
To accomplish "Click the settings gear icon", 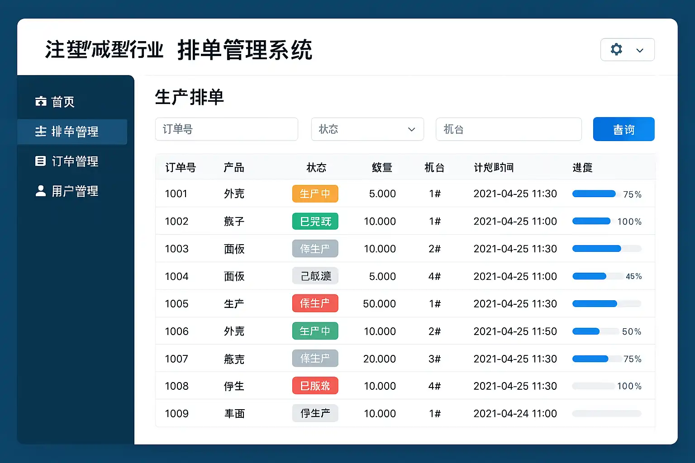I will pyautogui.click(x=616, y=49).
